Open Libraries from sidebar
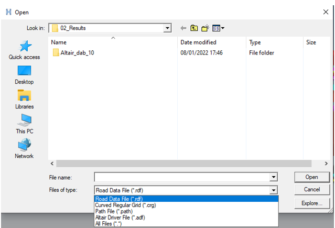Viewport: 335px width, 228px height. click(x=24, y=99)
